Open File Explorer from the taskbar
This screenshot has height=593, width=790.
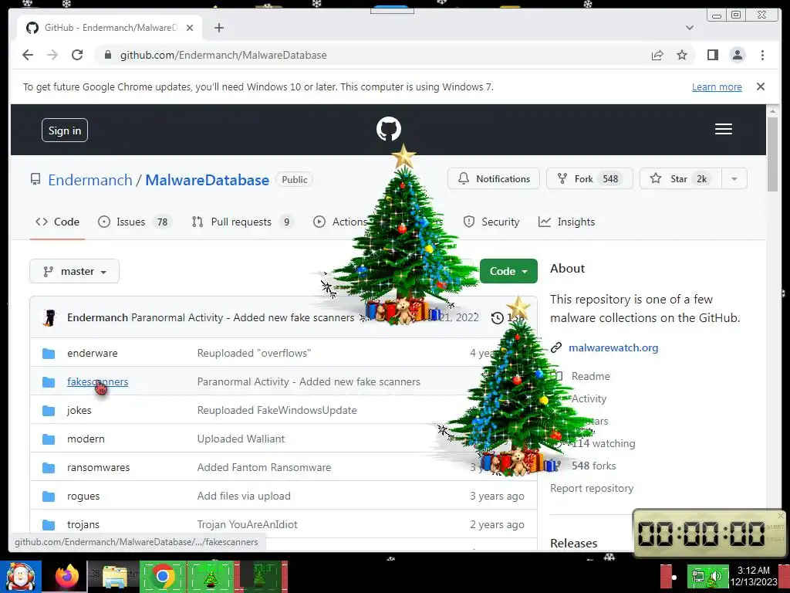115,577
